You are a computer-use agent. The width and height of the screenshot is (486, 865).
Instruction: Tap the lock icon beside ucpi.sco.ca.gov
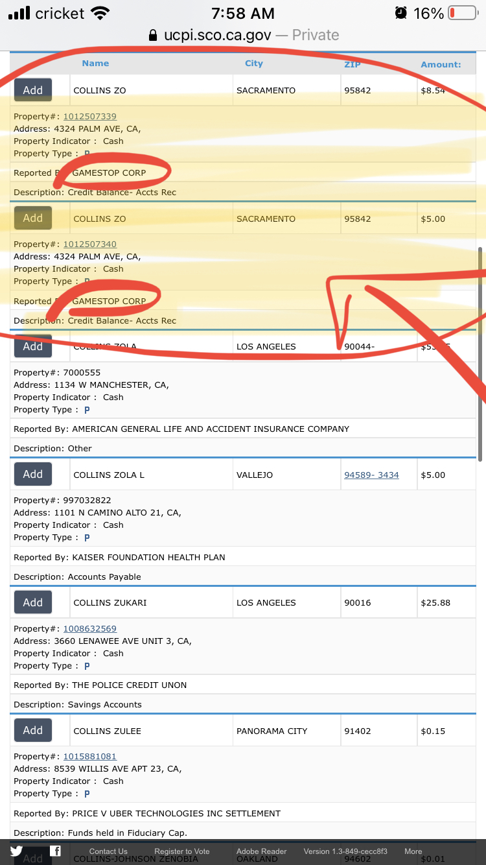tap(153, 35)
